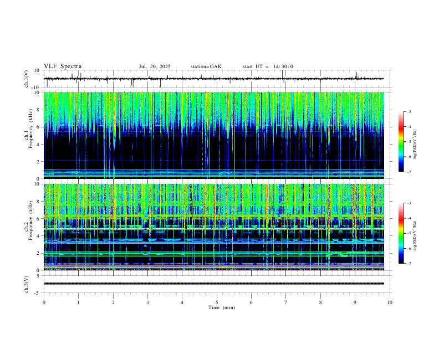Click the "-3" tick on the ch.1 colorbar
439x339 pixels.
409,111
